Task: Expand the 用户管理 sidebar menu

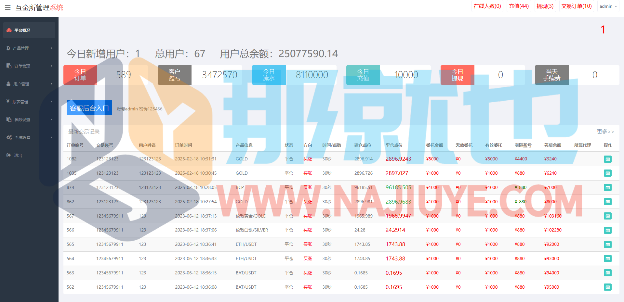Action: tap(29, 84)
